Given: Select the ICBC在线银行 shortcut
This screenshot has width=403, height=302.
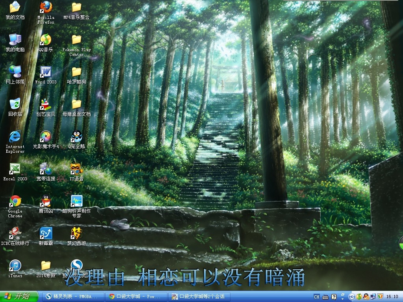Looking at the screenshot, I should pos(15,236).
